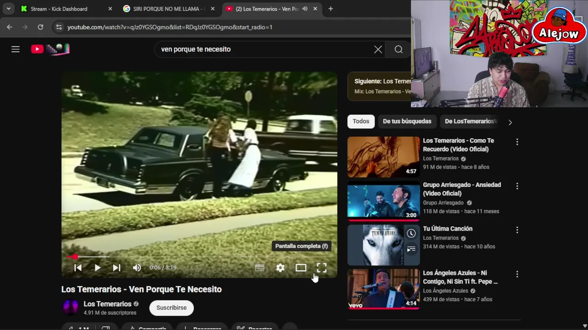Viewport: 588px width, 330px height.
Task: Open the options menu for Los Ángeles Azules video
Action: pyautogui.click(x=517, y=274)
